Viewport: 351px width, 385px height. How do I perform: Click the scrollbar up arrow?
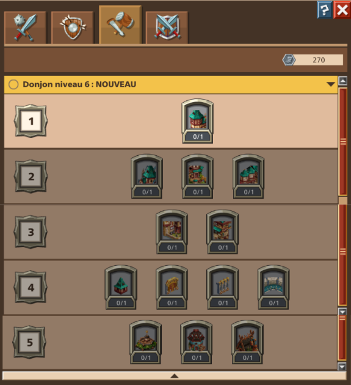342,81
